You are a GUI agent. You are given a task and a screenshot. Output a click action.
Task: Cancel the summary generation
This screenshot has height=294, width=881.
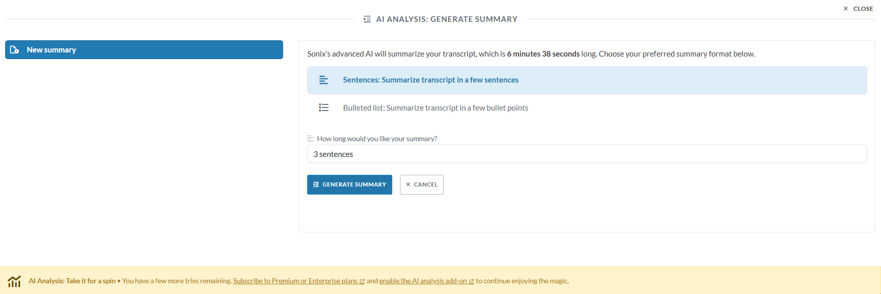[x=422, y=184]
